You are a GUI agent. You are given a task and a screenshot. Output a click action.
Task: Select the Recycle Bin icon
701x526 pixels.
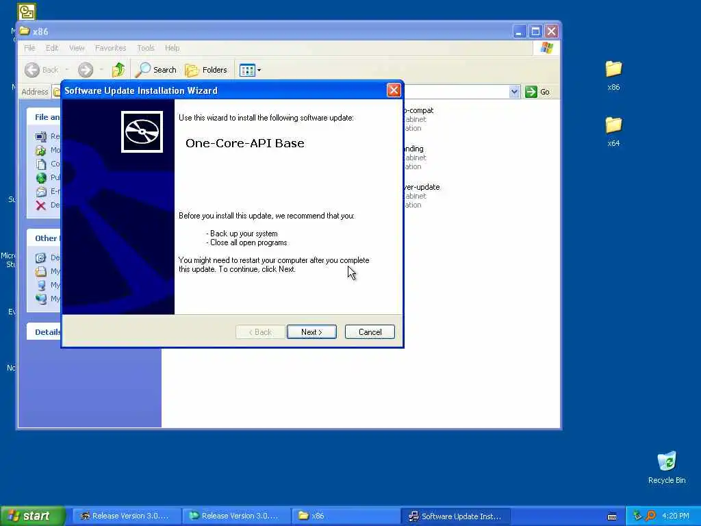[x=667, y=467]
